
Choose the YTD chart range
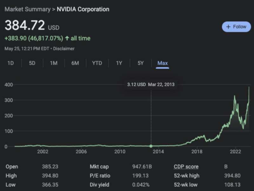[97, 63]
